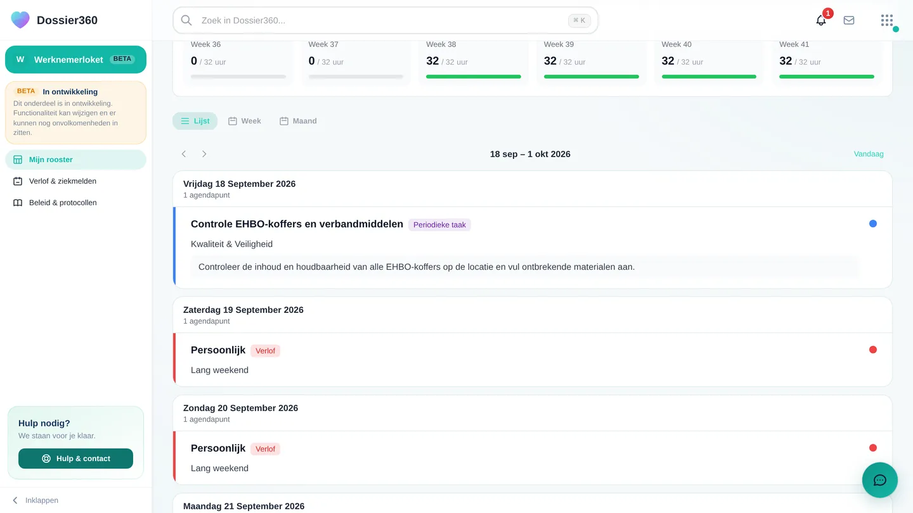Viewport: 913px width, 513px height.
Task: Open Verlof & ziekmelden
Action: [x=75, y=181]
